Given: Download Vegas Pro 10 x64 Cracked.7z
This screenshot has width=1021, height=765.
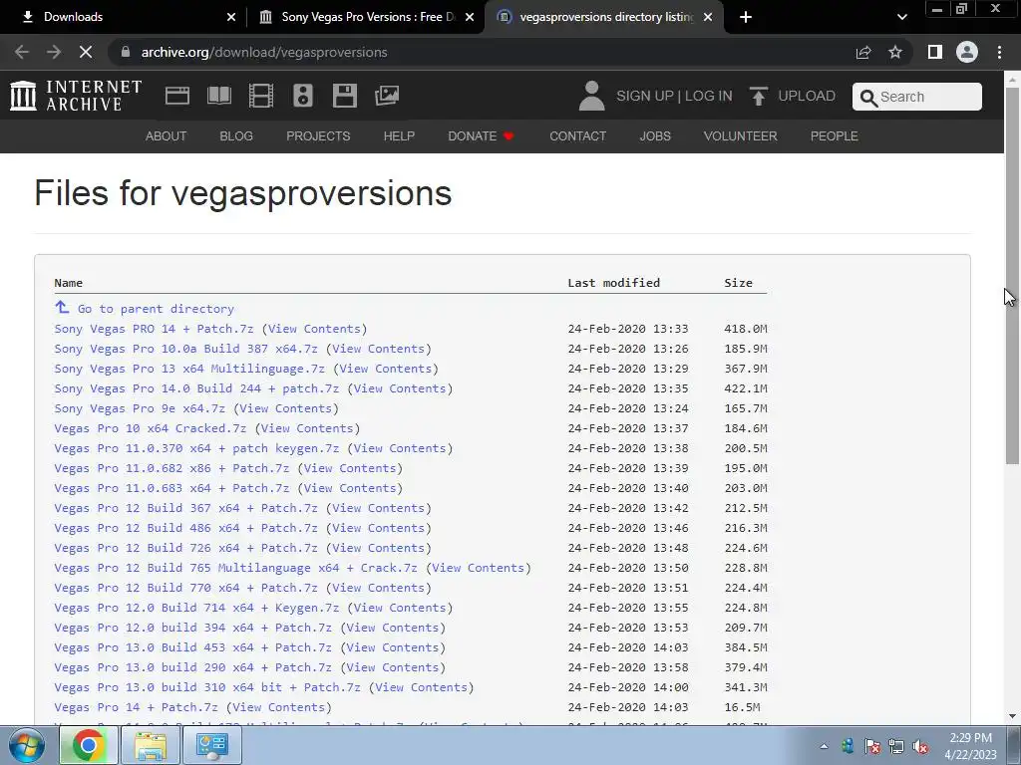Looking at the screenshot, I should tap(151, 428).
